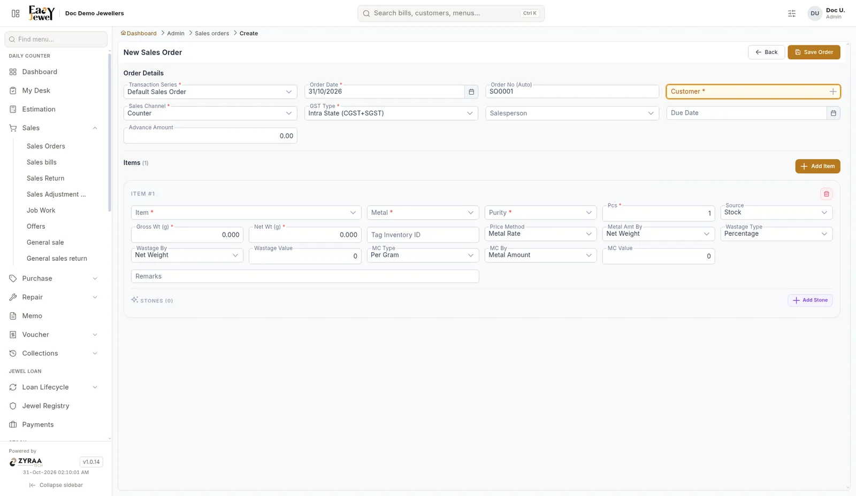This screenshot has height=496, width=856.
Task: Delete Item #1 with the trash icon
Action: click(827, 194)
